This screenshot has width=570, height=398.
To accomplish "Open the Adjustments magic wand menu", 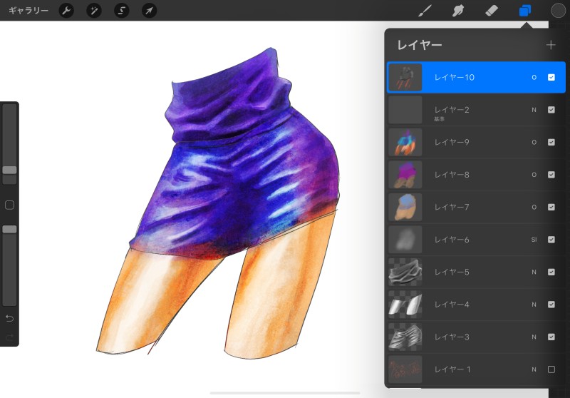I will (x=94, y=11).
